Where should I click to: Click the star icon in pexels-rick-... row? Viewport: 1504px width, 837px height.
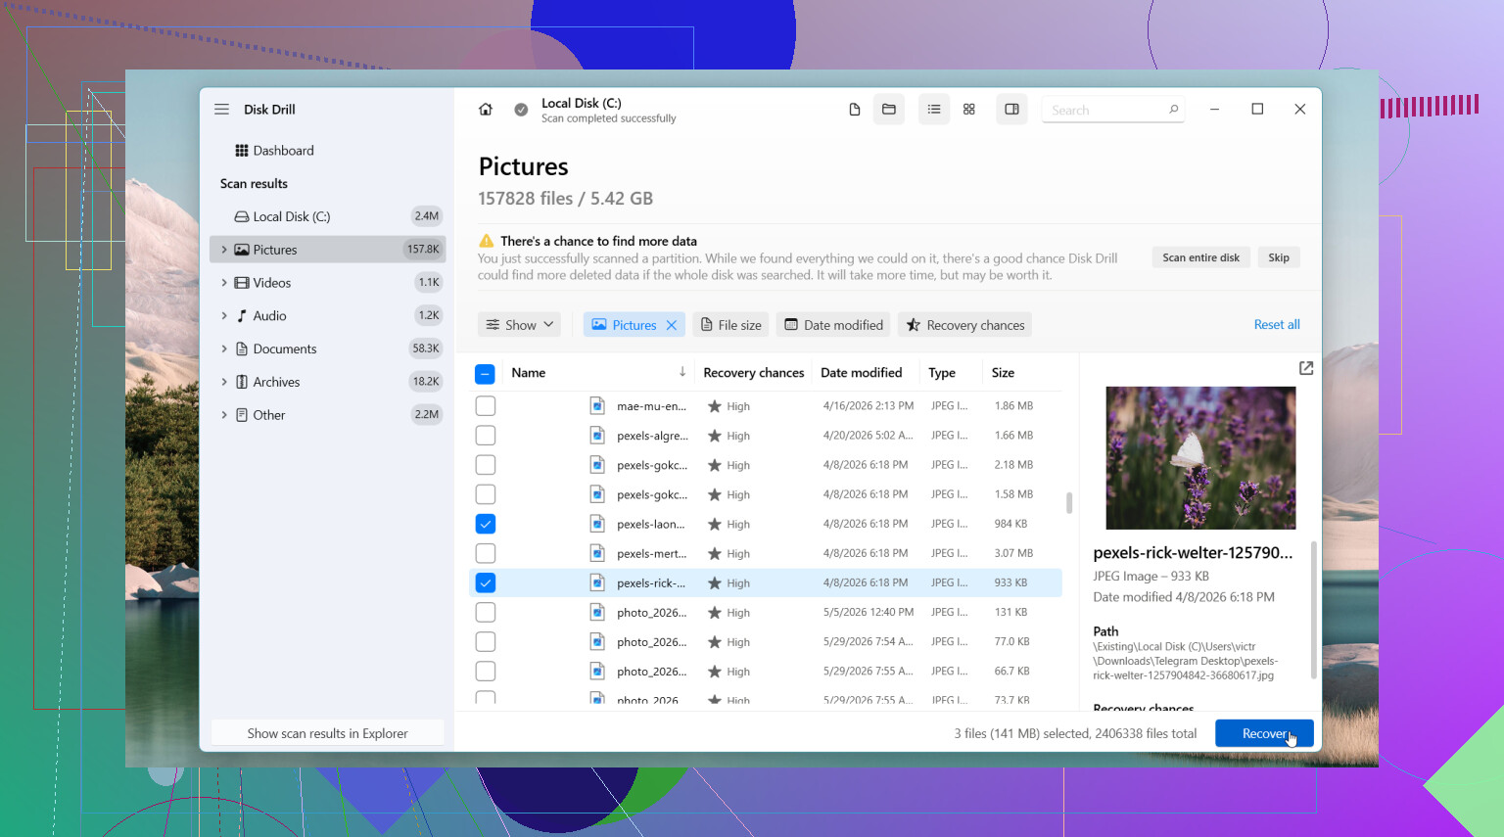click(715, 582)
